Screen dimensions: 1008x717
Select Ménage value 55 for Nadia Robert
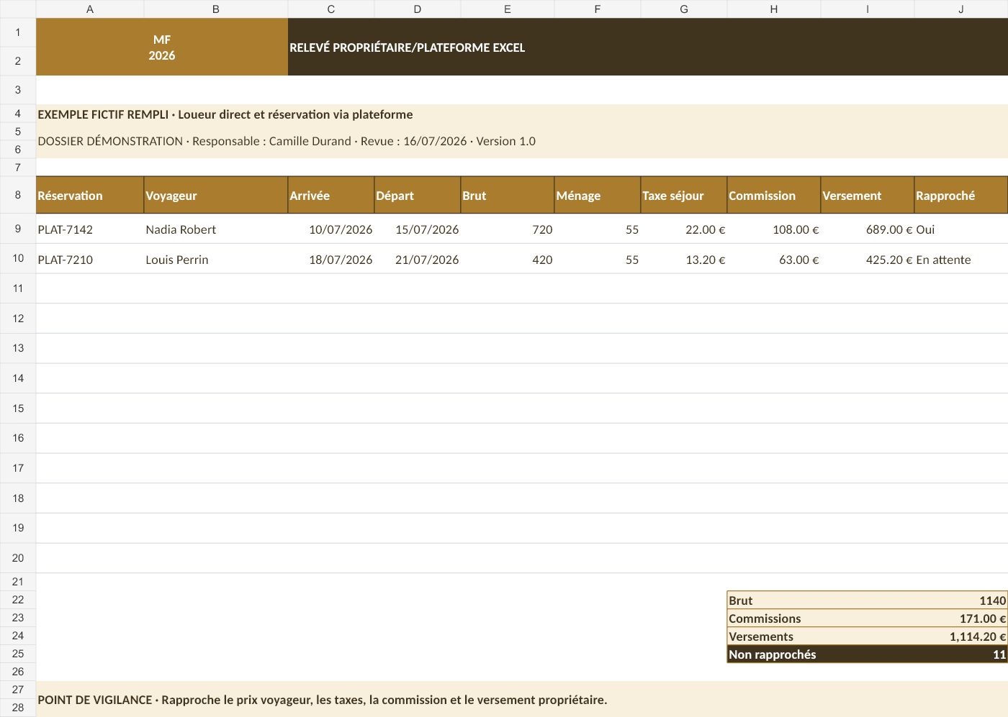598,229
